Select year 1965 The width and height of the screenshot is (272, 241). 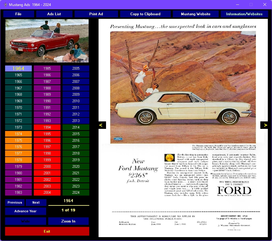pyautogui.click(x=18, y=75)
